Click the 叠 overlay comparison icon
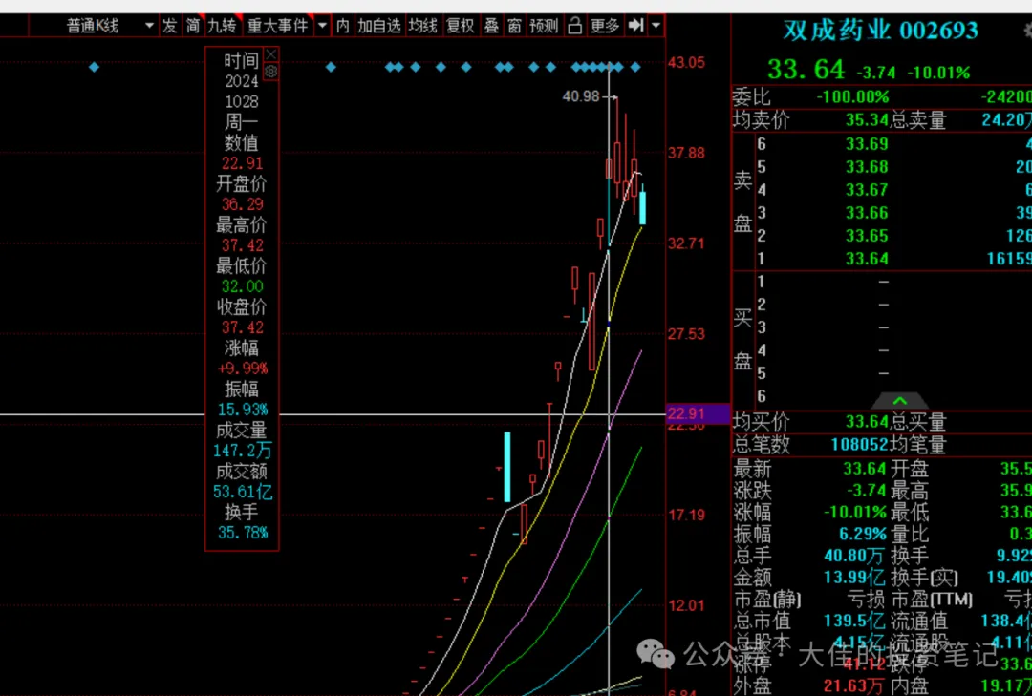 click(x=491, y=26)
